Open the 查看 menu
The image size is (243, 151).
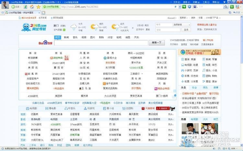(x=186, y=2)
